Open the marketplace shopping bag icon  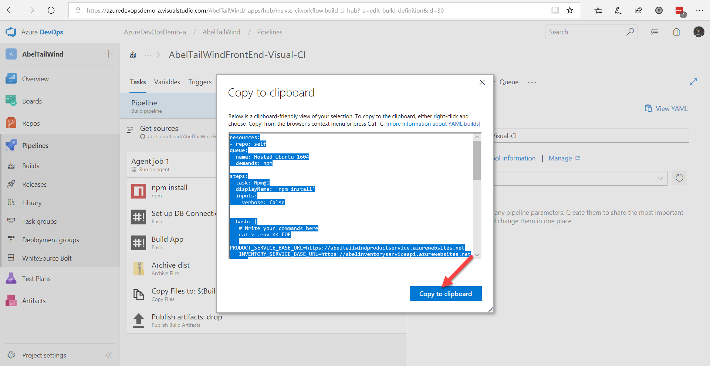(676, 32)
